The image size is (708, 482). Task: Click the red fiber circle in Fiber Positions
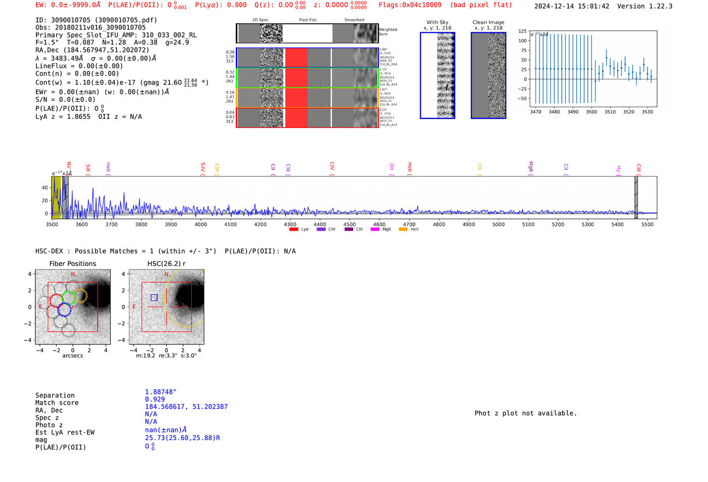57,301
